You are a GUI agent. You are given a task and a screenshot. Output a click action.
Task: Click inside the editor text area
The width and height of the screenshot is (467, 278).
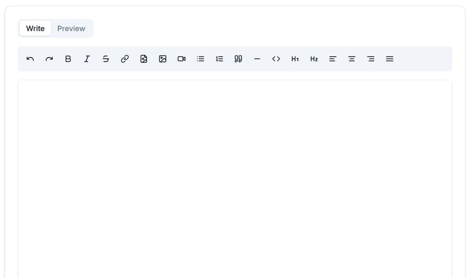tap(235, 178)
